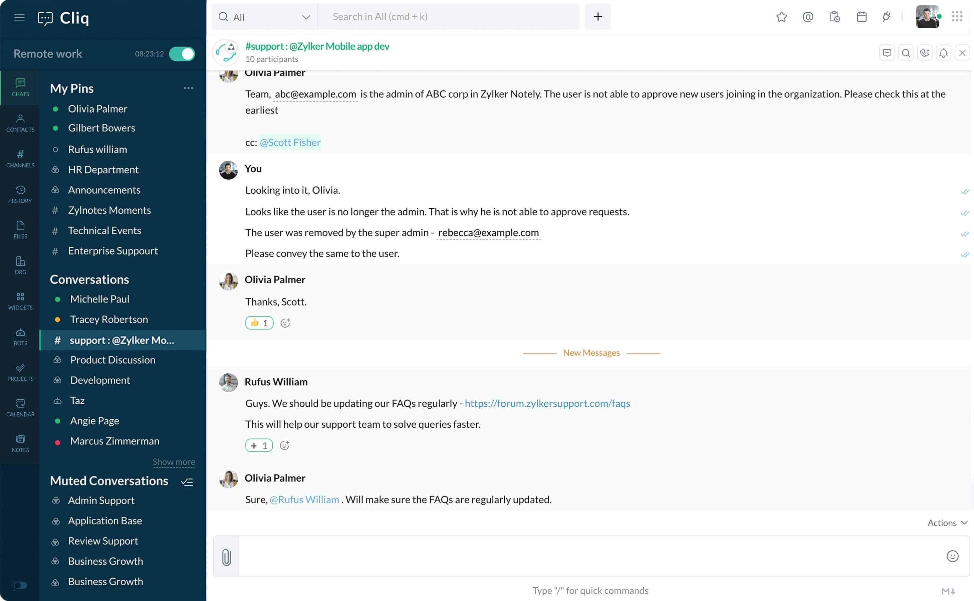Open the forum.zylkersupport.com/faqs link

(547, 403)
